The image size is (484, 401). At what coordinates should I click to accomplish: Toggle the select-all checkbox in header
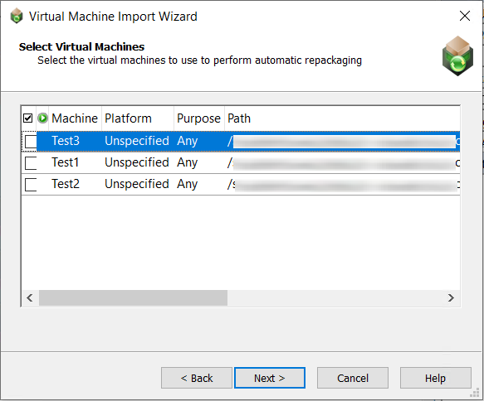[27, 118]
